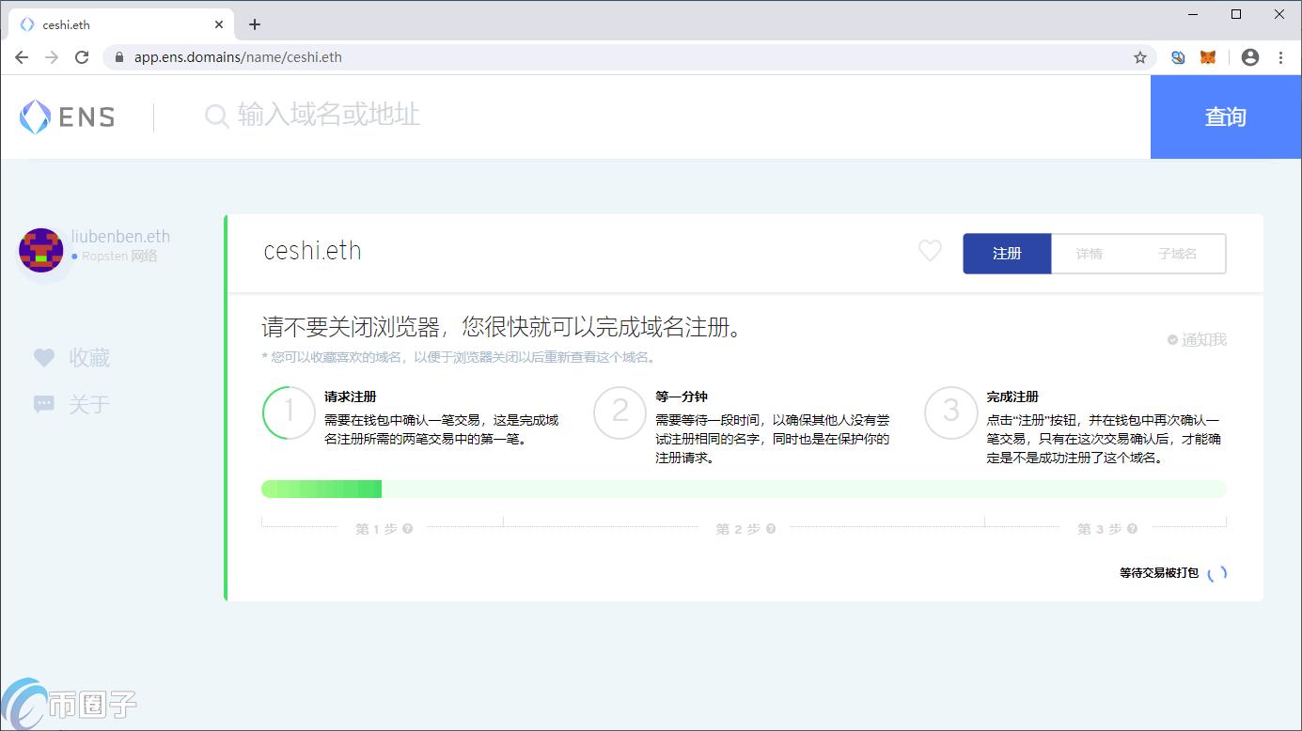Image resolution: width=1302 pixels, height=731 pixels.
Task: Click the 第 2 步 label
Action: coord(737,529)
